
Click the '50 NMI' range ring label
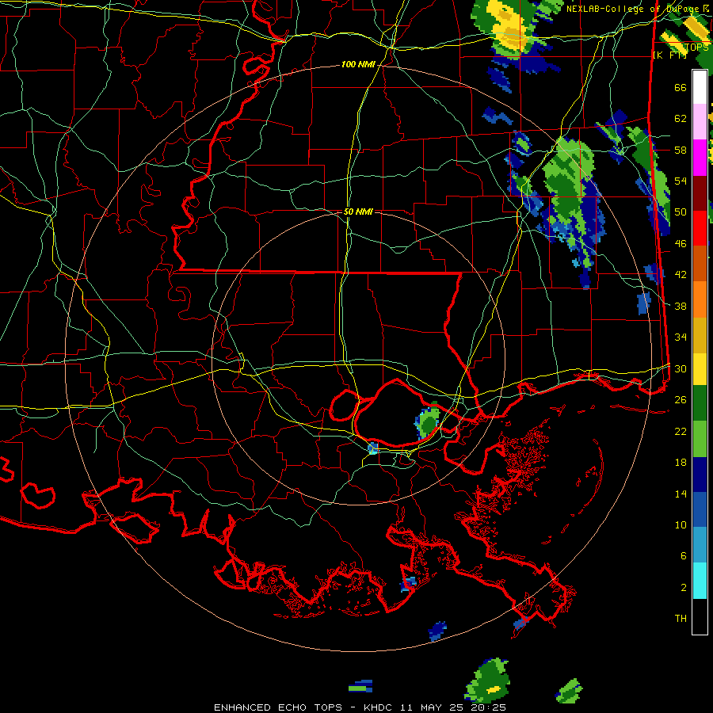pyautogui.click(x=358, y=212)
